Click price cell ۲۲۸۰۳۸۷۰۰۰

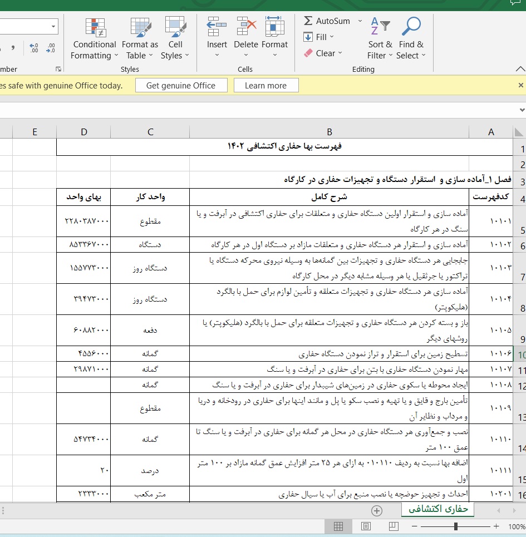point(83,221)
